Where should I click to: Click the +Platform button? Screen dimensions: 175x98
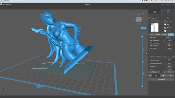click(154, 72)
